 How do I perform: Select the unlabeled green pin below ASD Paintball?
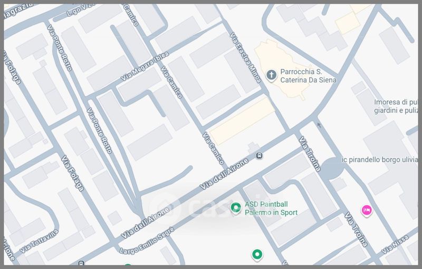point(257,255)
